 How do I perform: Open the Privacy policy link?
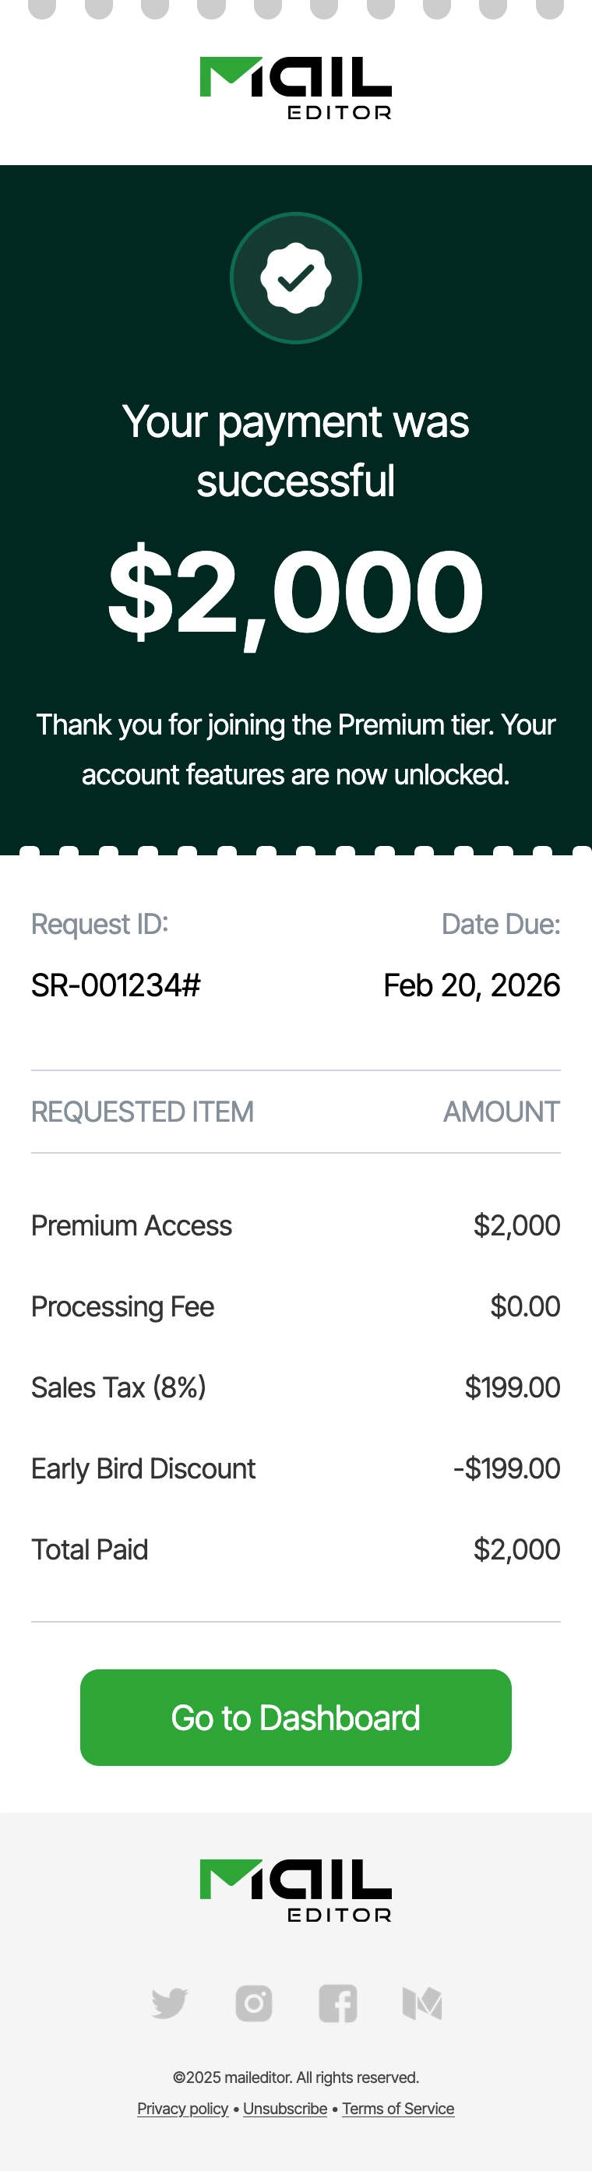183,2109
